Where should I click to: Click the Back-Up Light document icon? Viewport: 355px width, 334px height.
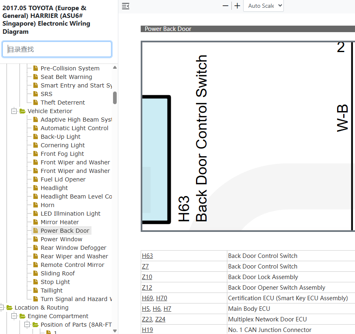click(35, 137)
